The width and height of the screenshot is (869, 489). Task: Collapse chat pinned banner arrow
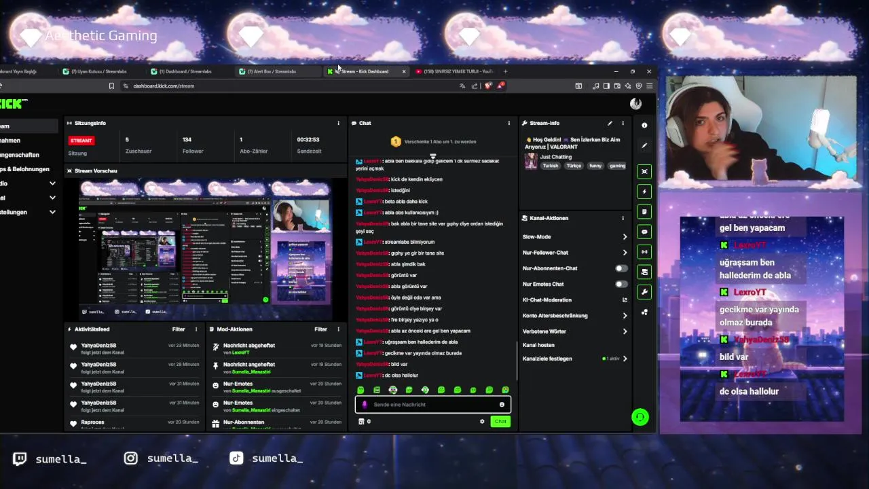[x=433, y=156]
